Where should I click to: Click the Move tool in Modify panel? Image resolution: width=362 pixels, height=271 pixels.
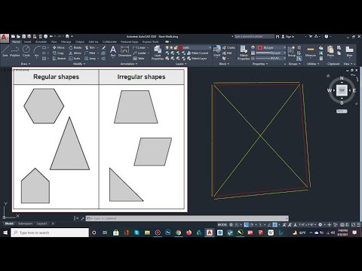58,47
